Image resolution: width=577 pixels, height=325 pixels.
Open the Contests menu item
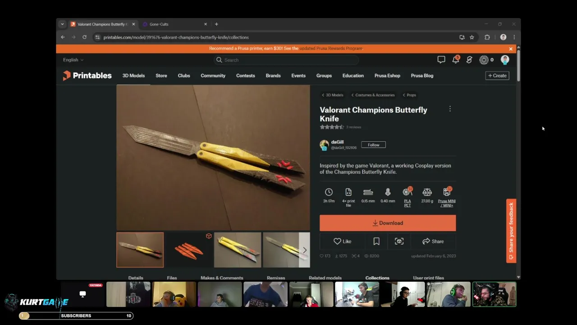(x=246, y=76)
